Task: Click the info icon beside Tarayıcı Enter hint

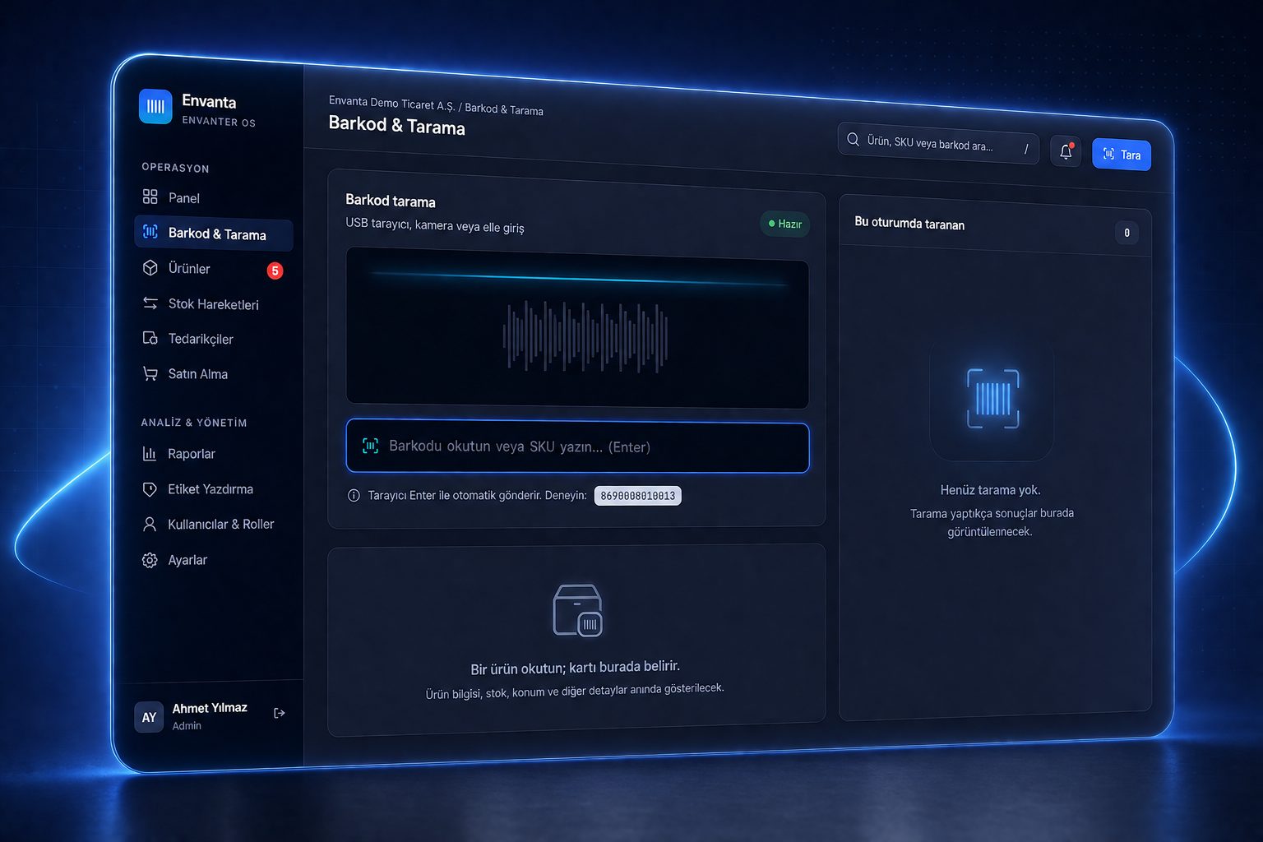Action: point(354,496)
